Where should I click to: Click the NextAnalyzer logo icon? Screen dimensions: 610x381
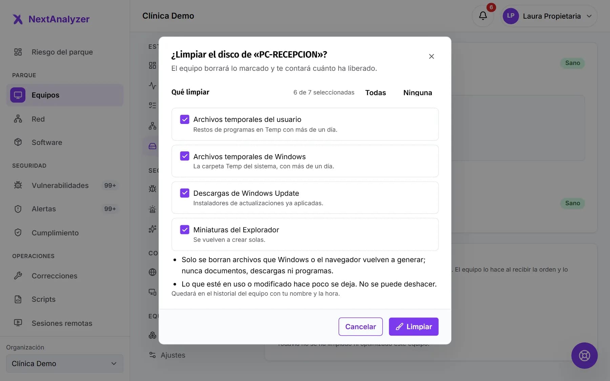[18, 19]
